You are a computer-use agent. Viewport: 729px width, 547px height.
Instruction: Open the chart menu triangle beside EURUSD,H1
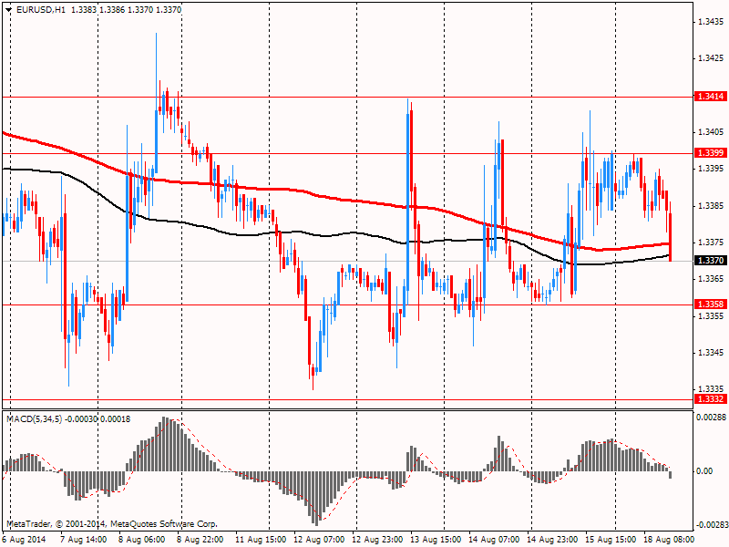9,10
